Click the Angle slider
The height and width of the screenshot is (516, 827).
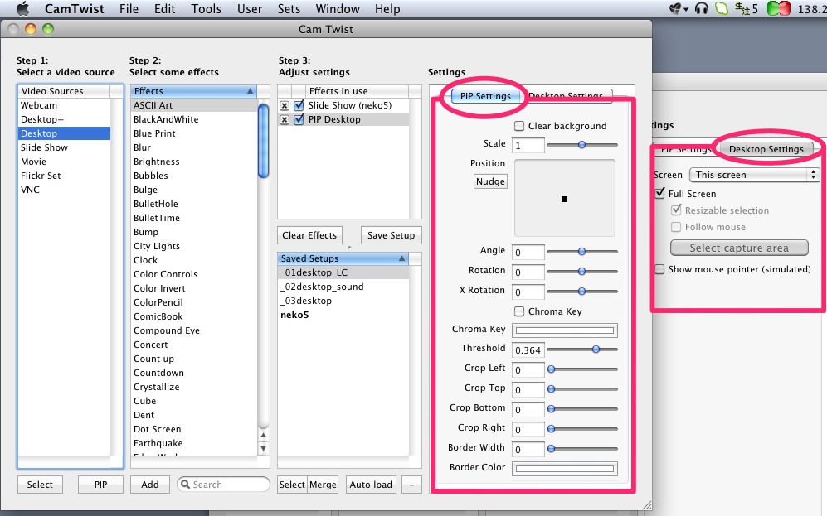(x=581, y=252)
